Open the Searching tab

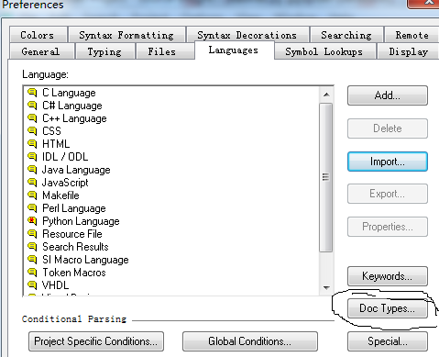pyautogui.click(x=346, y=35)
